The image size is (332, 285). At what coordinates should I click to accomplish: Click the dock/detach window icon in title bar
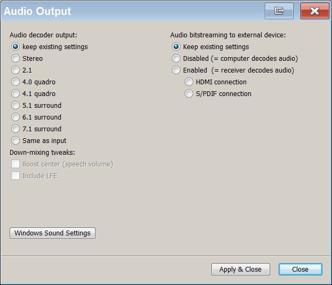279,11
